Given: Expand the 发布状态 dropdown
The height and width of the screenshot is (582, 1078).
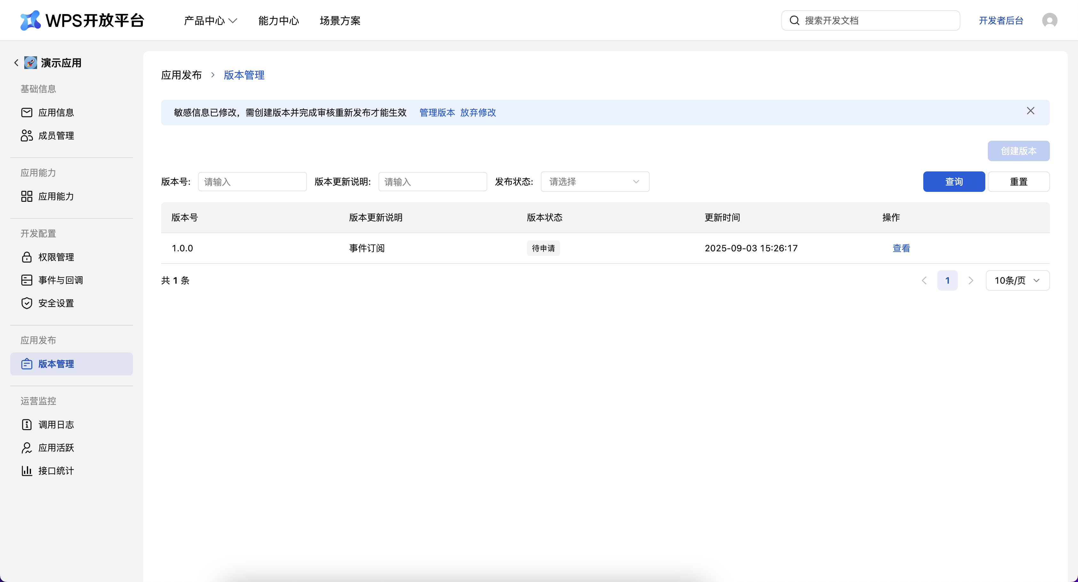Looking at the screenshot, I should pos(595,181).
